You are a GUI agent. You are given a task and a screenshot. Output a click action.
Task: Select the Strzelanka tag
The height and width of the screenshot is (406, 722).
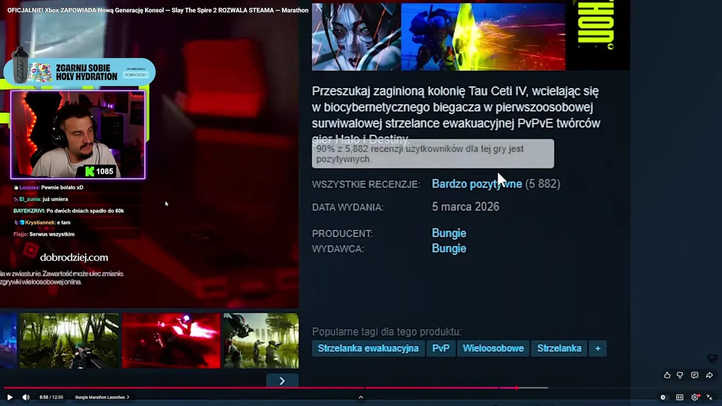[559, 348]
